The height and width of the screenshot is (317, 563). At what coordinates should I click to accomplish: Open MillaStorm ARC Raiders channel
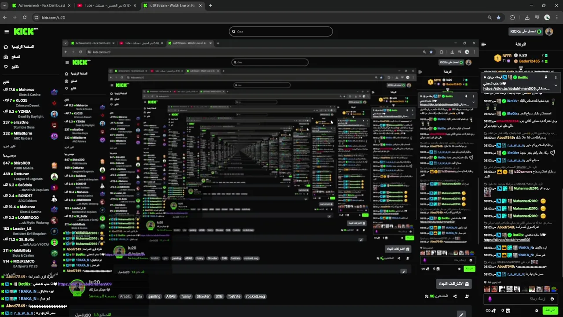[30, 136]
